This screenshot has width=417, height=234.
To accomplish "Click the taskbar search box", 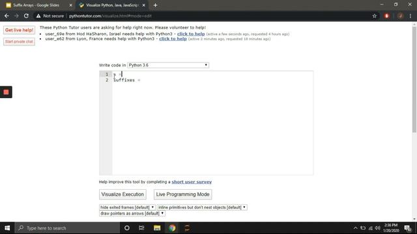I will tap(67, 228).
